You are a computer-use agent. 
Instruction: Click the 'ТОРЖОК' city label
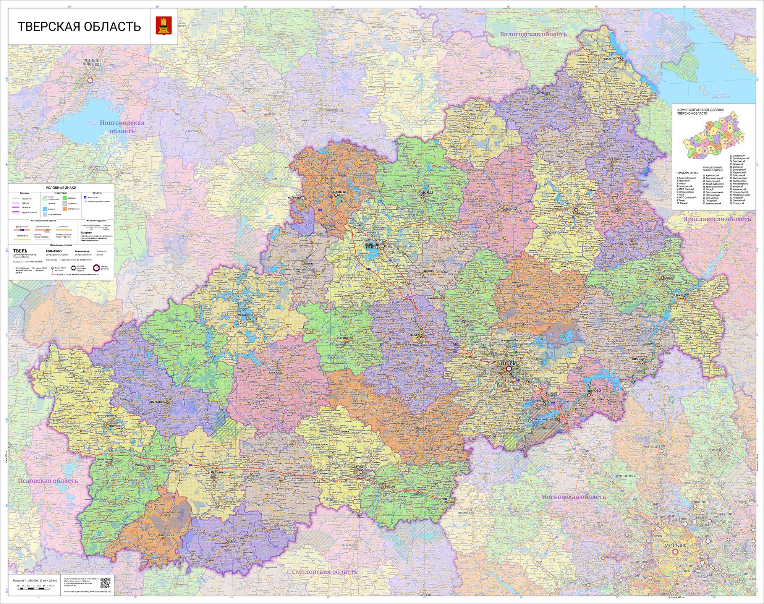[x=416, y=335]
